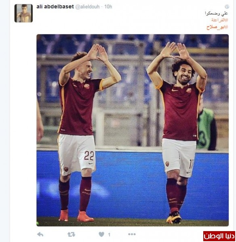Like the tweet with the heart icon
236x242 pixels.
click(101, 234)
